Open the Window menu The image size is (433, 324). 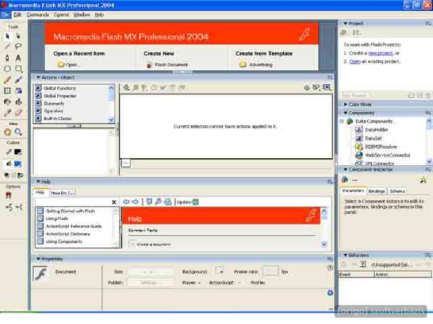(82, 15)
